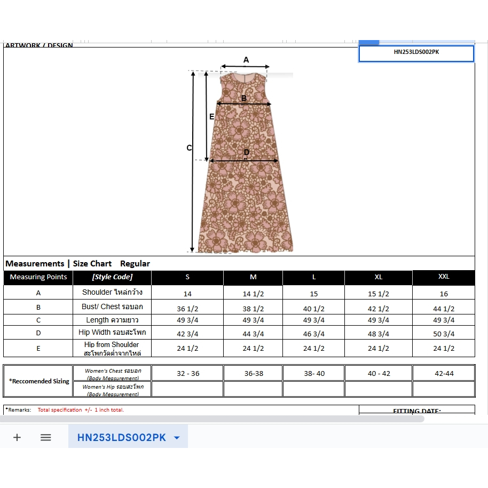The width and height of the screenshot is (488, 488).
Task: Select the highlighted HN253LDS002PK cell at top
Action: pos(416,53)
